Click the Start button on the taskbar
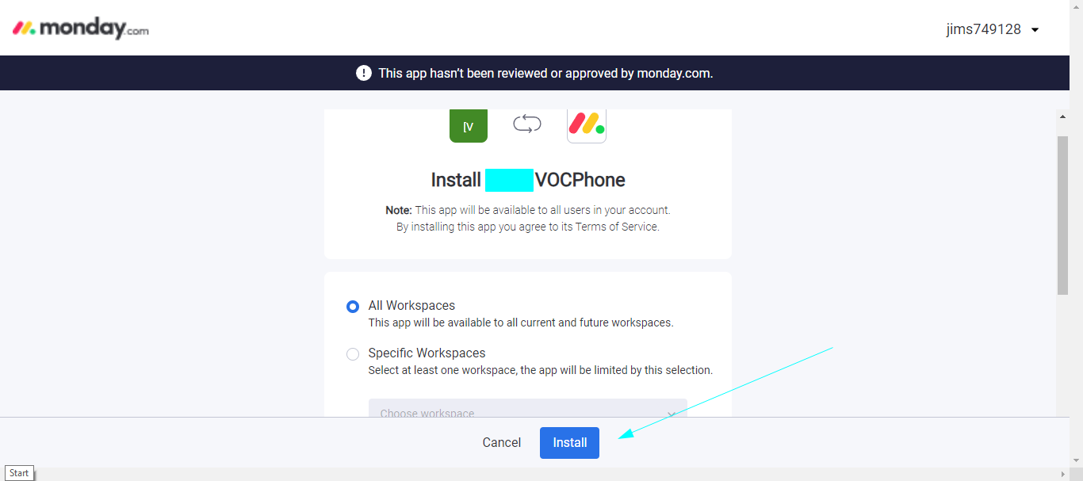The height and width of the screenshot is (481, 1083). (18, 472)
